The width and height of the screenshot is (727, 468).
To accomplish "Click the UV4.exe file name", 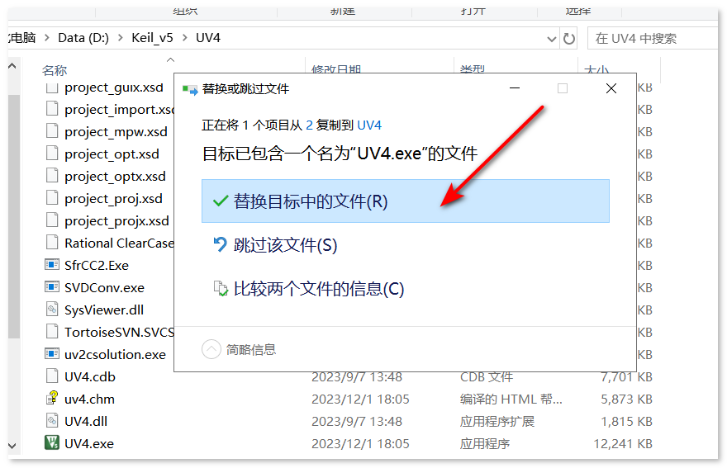I will [x=89, y=443].
